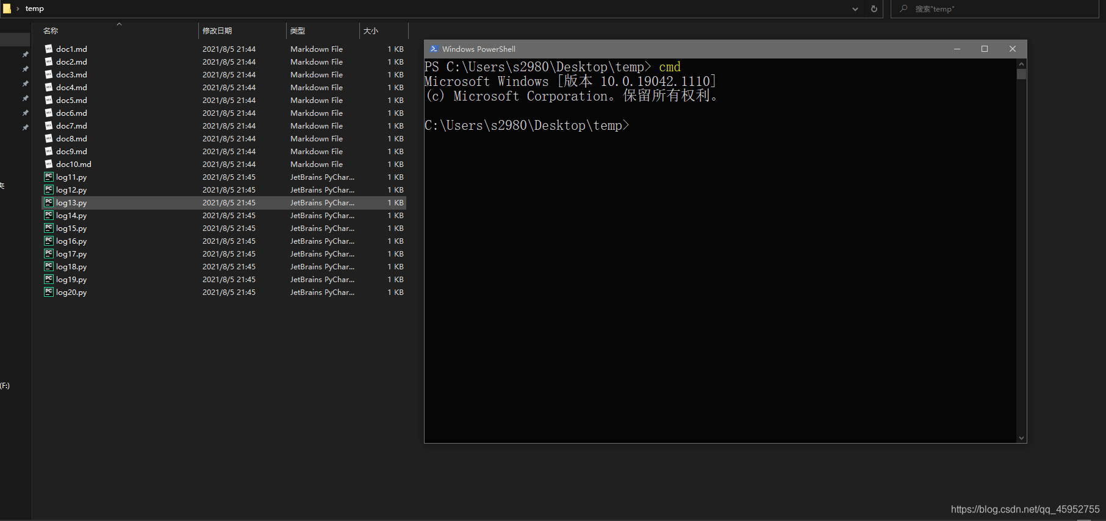This screenshot has height=521, width=1106.
Task: Click the search magnifier icon
Action: [903, 9]
